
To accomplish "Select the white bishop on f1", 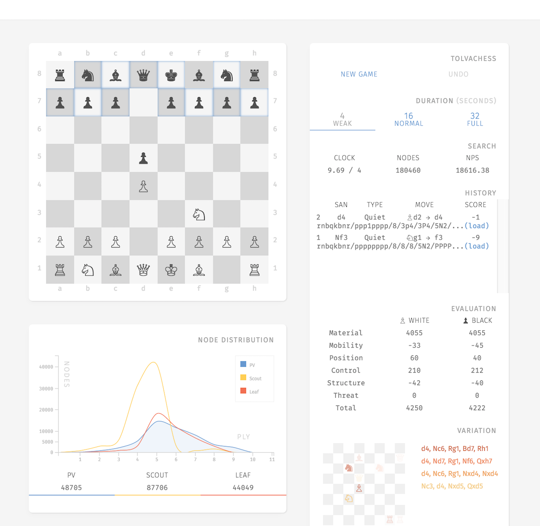I will 199,270.
